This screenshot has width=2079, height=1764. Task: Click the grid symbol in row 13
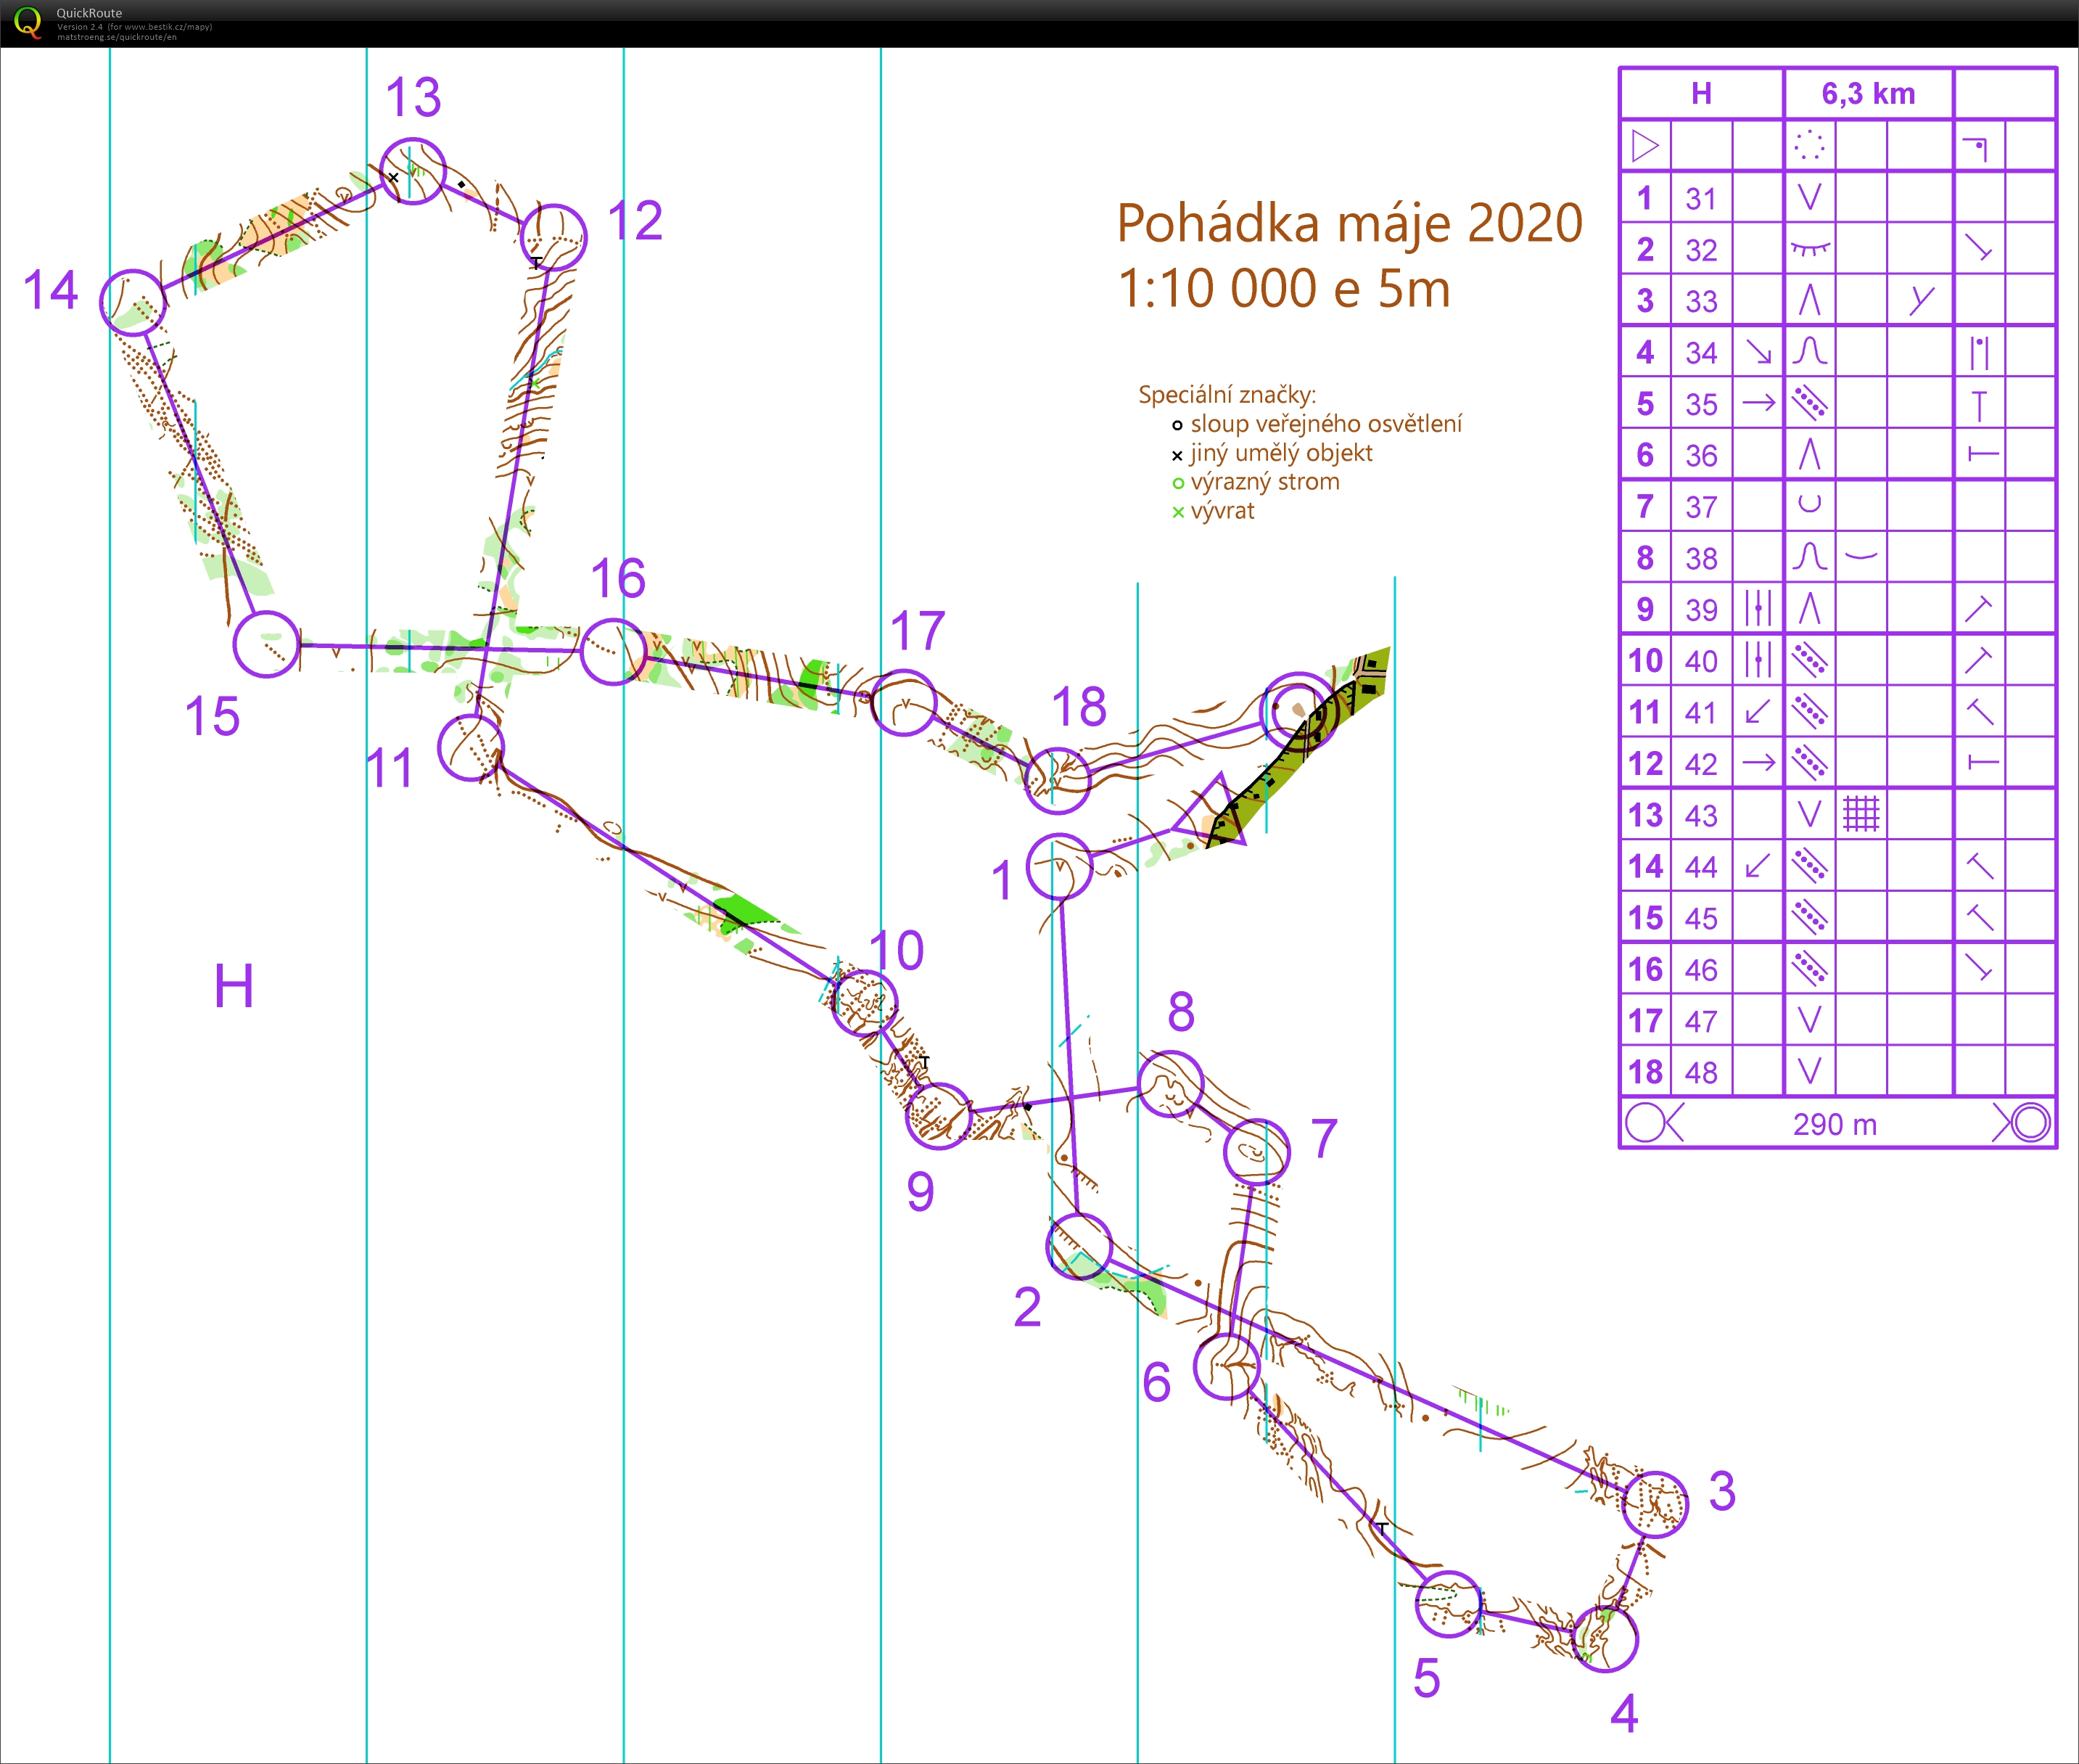(1860, 814)
